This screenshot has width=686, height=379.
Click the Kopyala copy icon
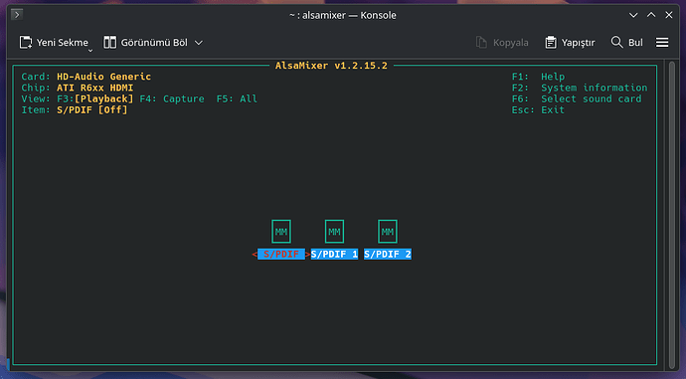pyautogui.click(x=481, y=43)
